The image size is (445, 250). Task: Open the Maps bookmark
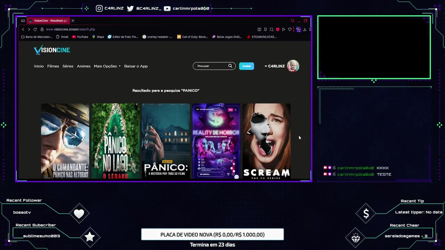[98, 37]
